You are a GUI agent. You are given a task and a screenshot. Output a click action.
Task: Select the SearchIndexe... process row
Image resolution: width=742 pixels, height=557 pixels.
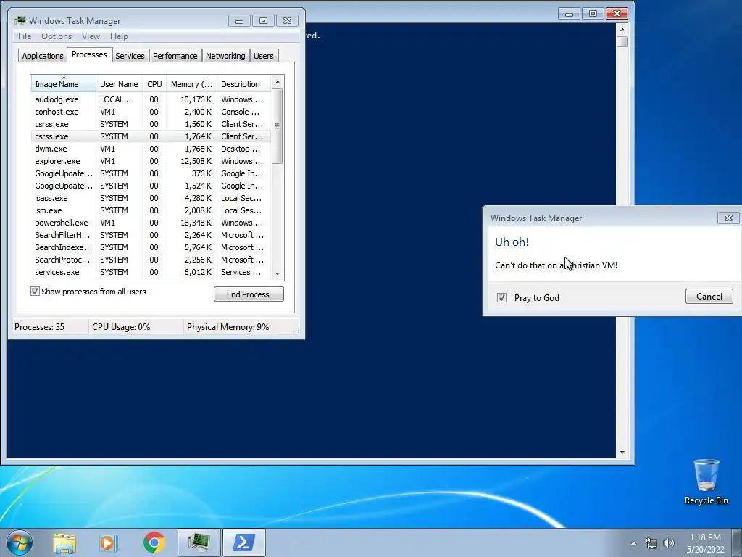click(x=151, y=247)
